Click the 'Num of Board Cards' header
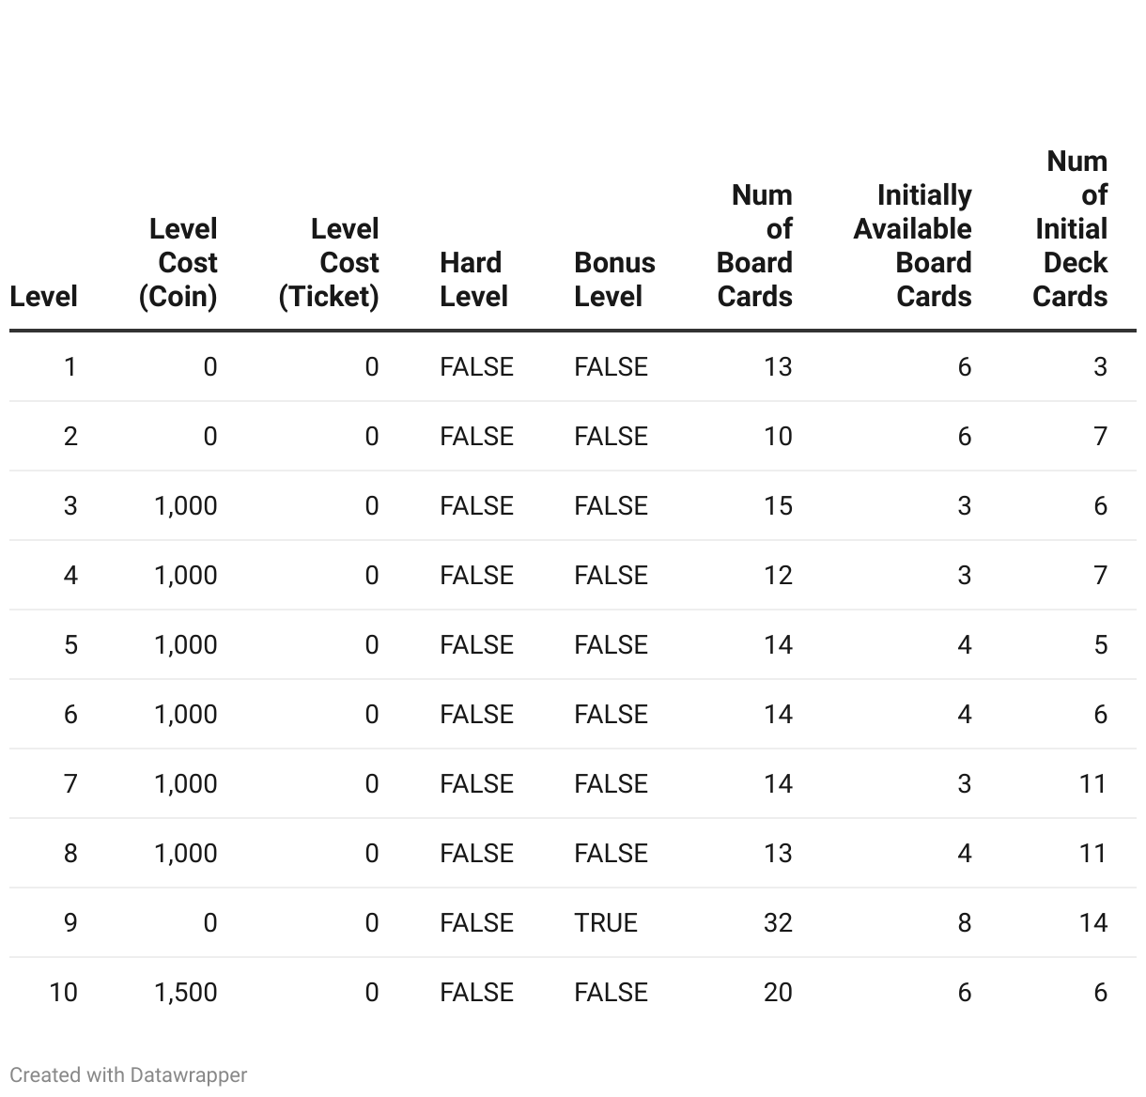 755,245
